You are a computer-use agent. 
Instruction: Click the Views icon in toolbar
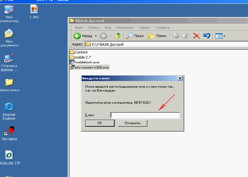coord(219,36)
